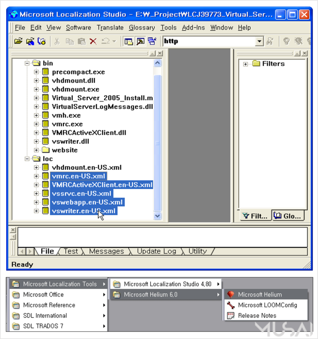Select vmh.exe in the tree

click(66, 115)
